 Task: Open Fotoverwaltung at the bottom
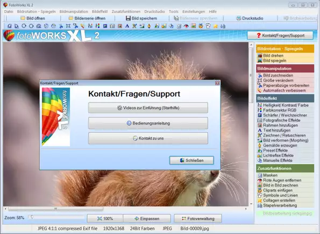(198, 218)
